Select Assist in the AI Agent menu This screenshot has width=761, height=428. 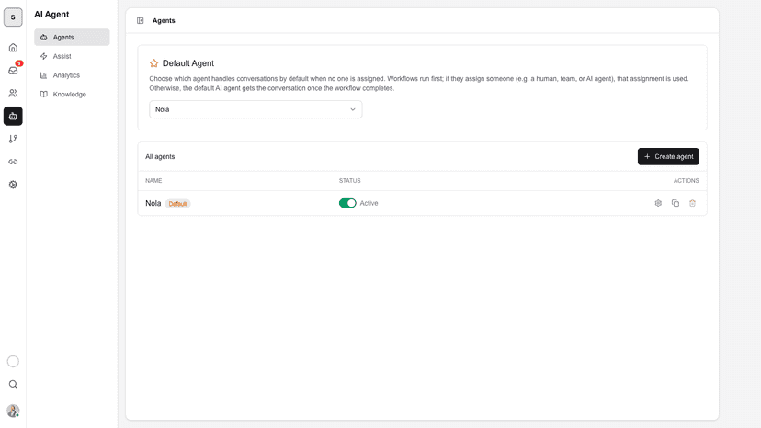72,56
